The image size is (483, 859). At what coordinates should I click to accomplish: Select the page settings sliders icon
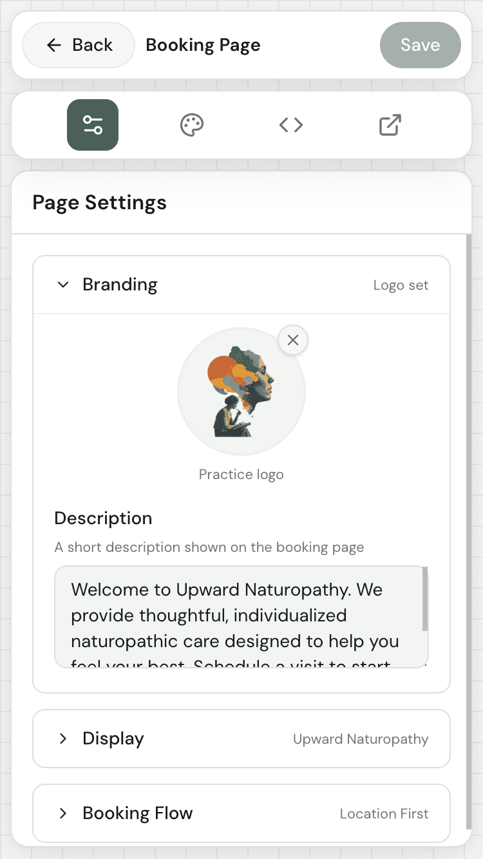pyautogui.click(x=92, y=125)
